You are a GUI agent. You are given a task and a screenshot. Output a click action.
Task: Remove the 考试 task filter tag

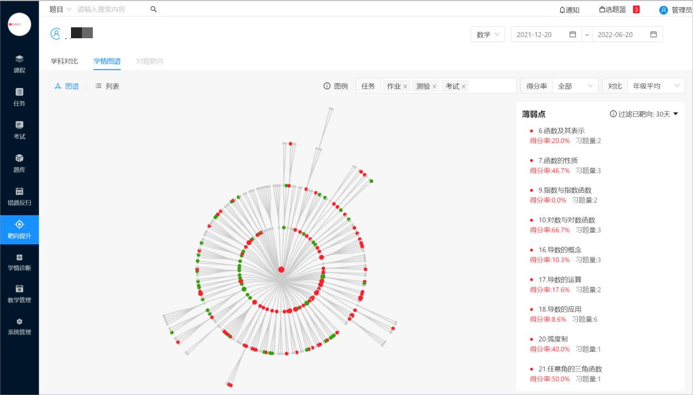pos(464,86)
